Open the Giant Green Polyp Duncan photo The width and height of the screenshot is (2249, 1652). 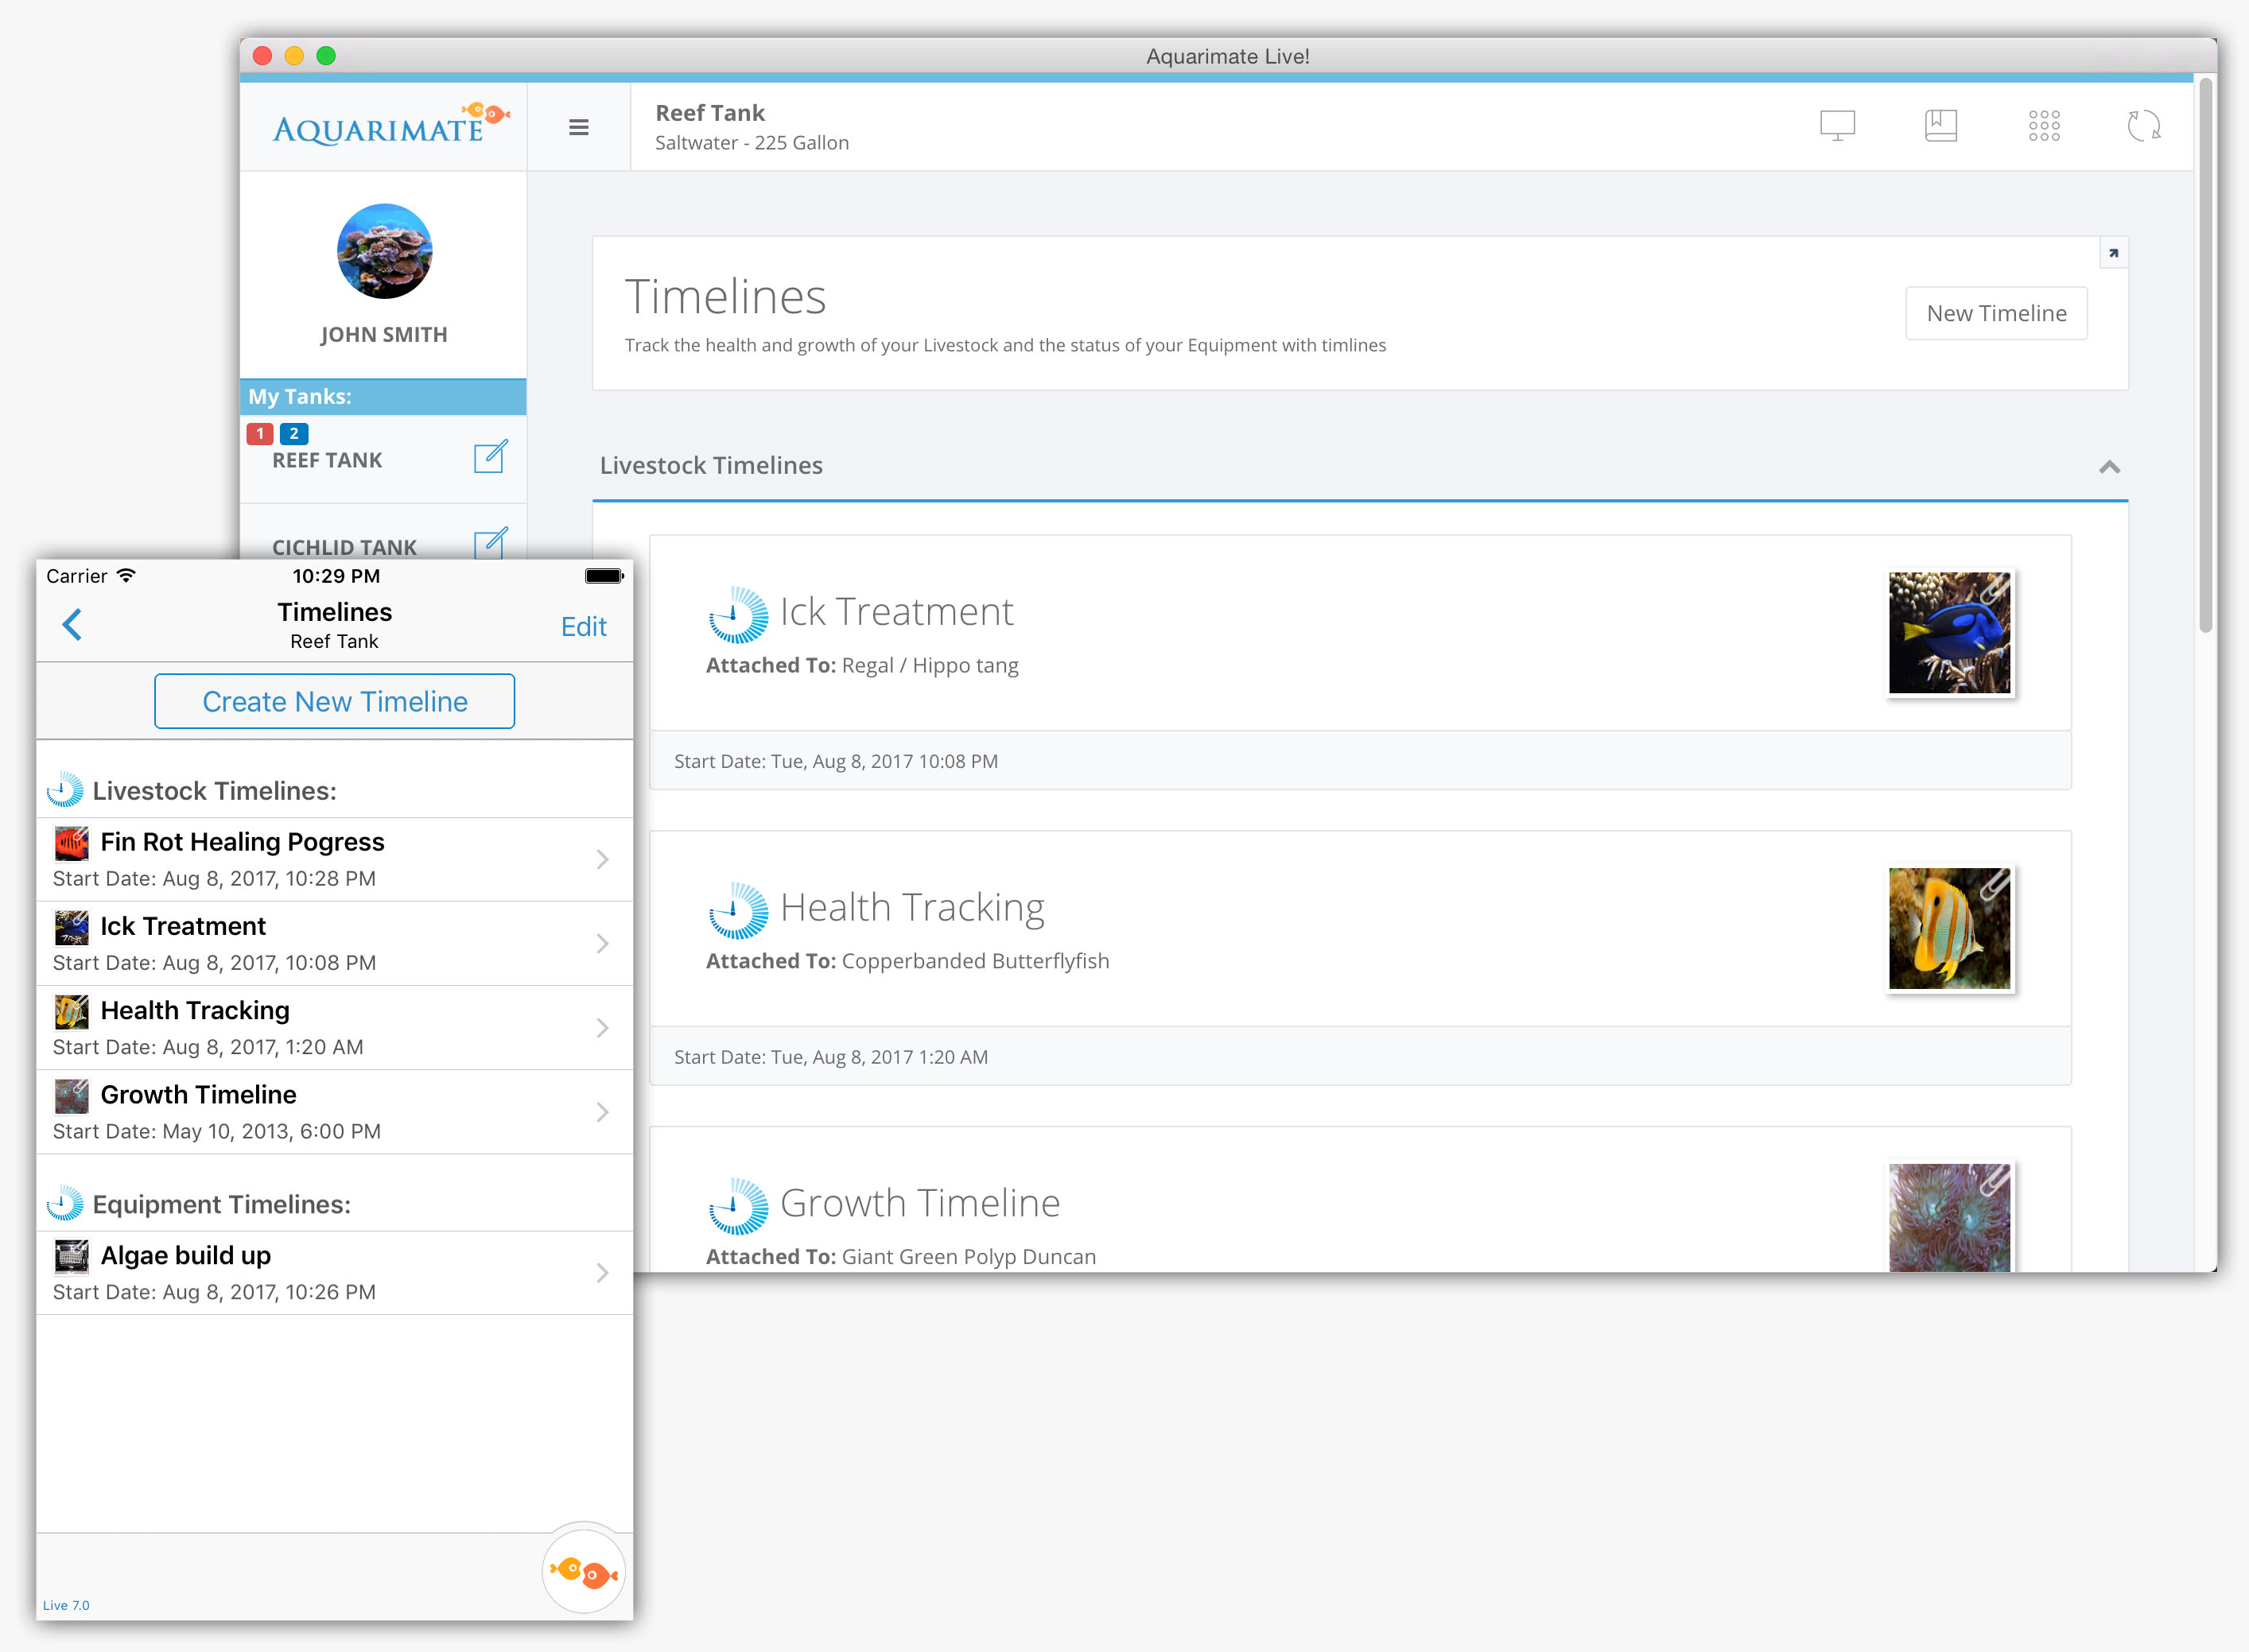1949,1217
